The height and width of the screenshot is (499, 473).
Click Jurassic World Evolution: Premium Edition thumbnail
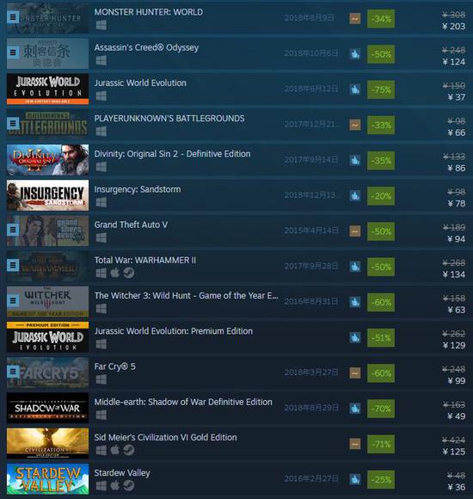tap(47, 337)
